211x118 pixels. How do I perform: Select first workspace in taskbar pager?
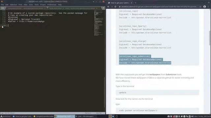click(x=110, y=116)
